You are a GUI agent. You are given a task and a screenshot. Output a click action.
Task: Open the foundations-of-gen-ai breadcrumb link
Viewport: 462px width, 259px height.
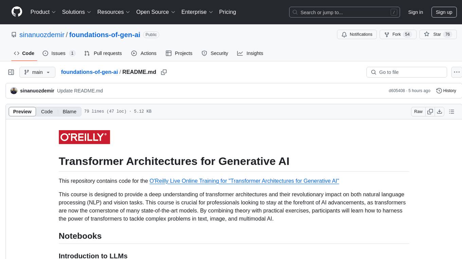89,72
